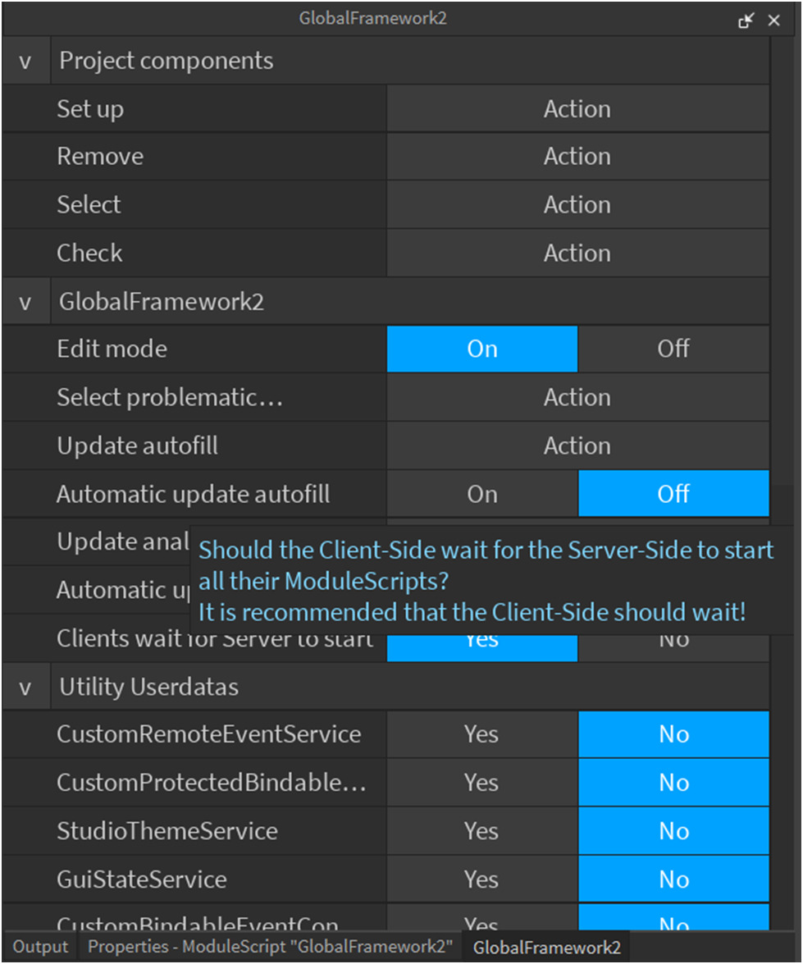Image resolution: width=803 pixels, height=964 pixels.
Task: Set GuiStateService to No
Action: click(x=673, y=879)
